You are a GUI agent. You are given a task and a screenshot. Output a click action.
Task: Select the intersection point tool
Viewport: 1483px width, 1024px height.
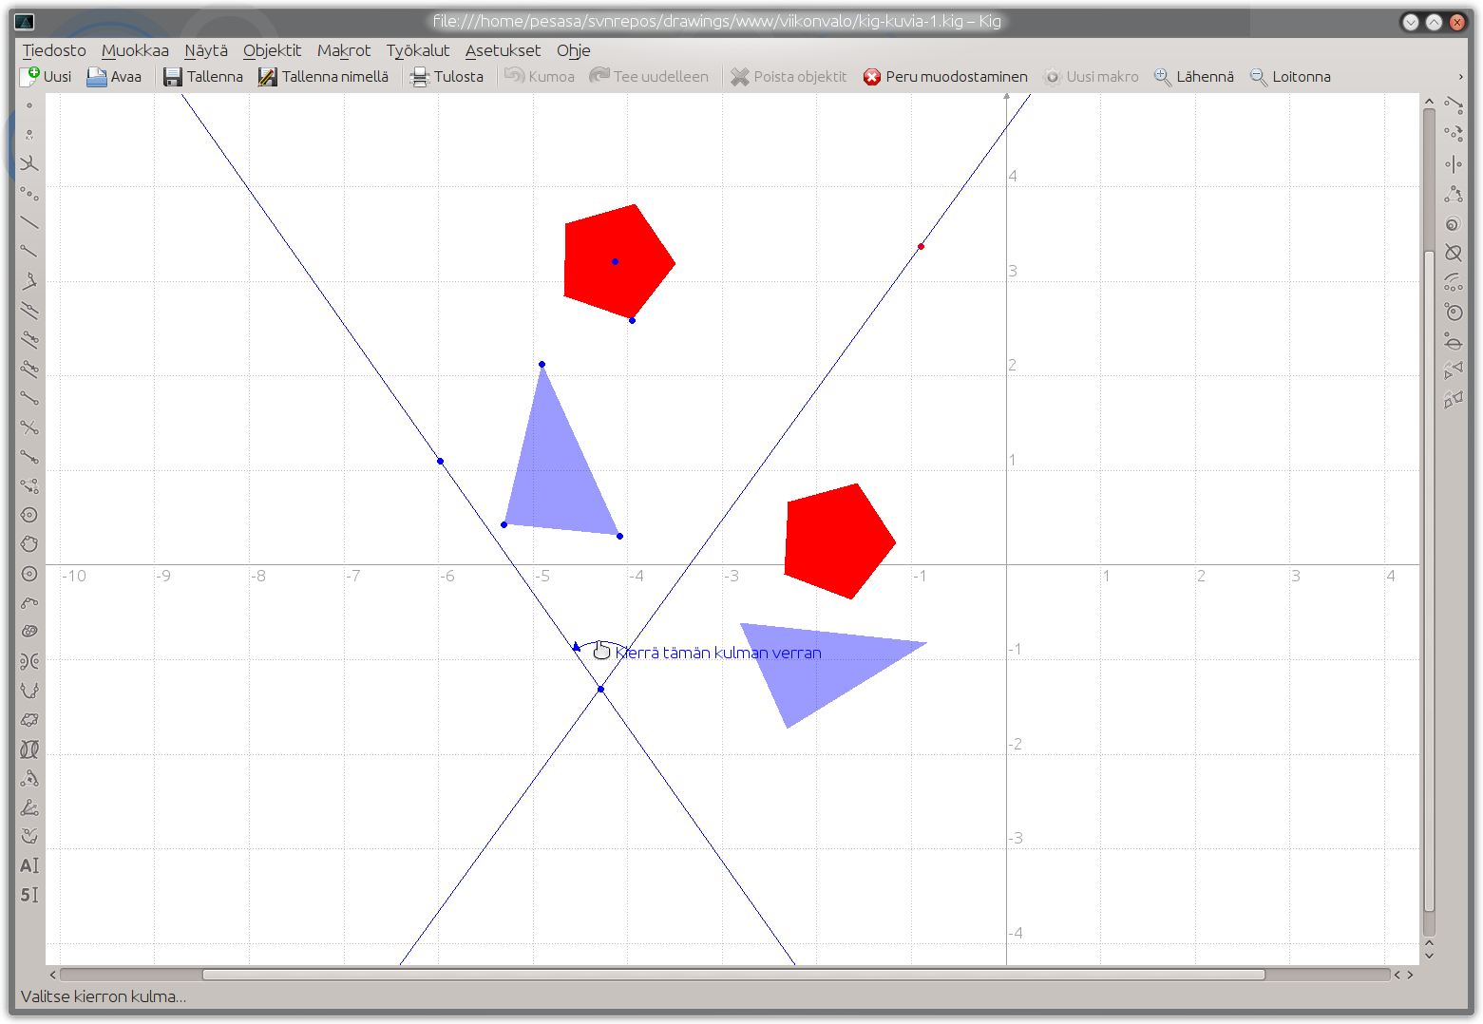click(29, 164)
